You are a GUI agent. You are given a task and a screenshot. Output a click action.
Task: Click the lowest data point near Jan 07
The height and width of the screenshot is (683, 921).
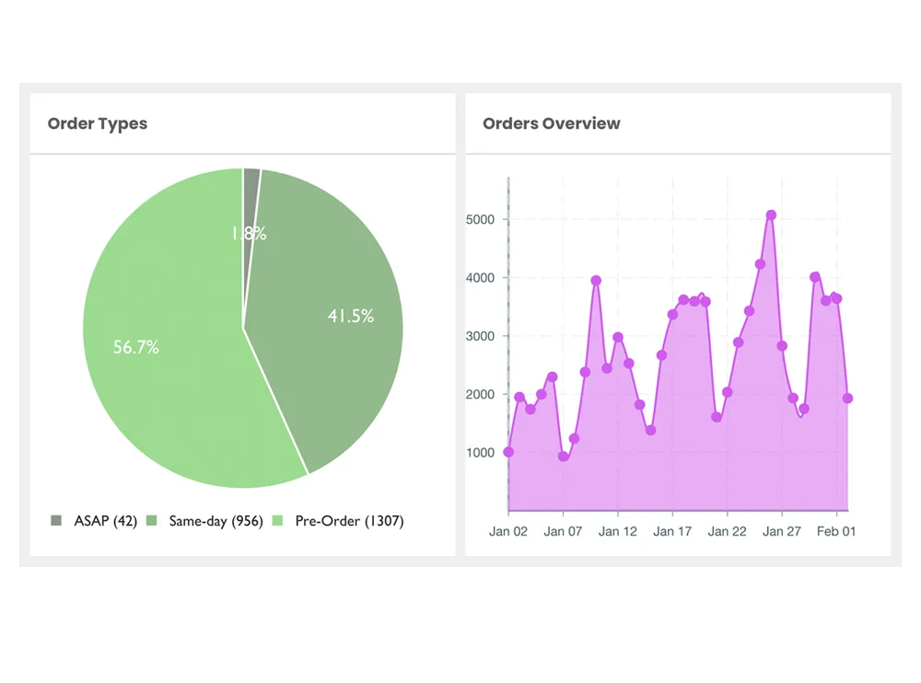[x=564, y=457]
